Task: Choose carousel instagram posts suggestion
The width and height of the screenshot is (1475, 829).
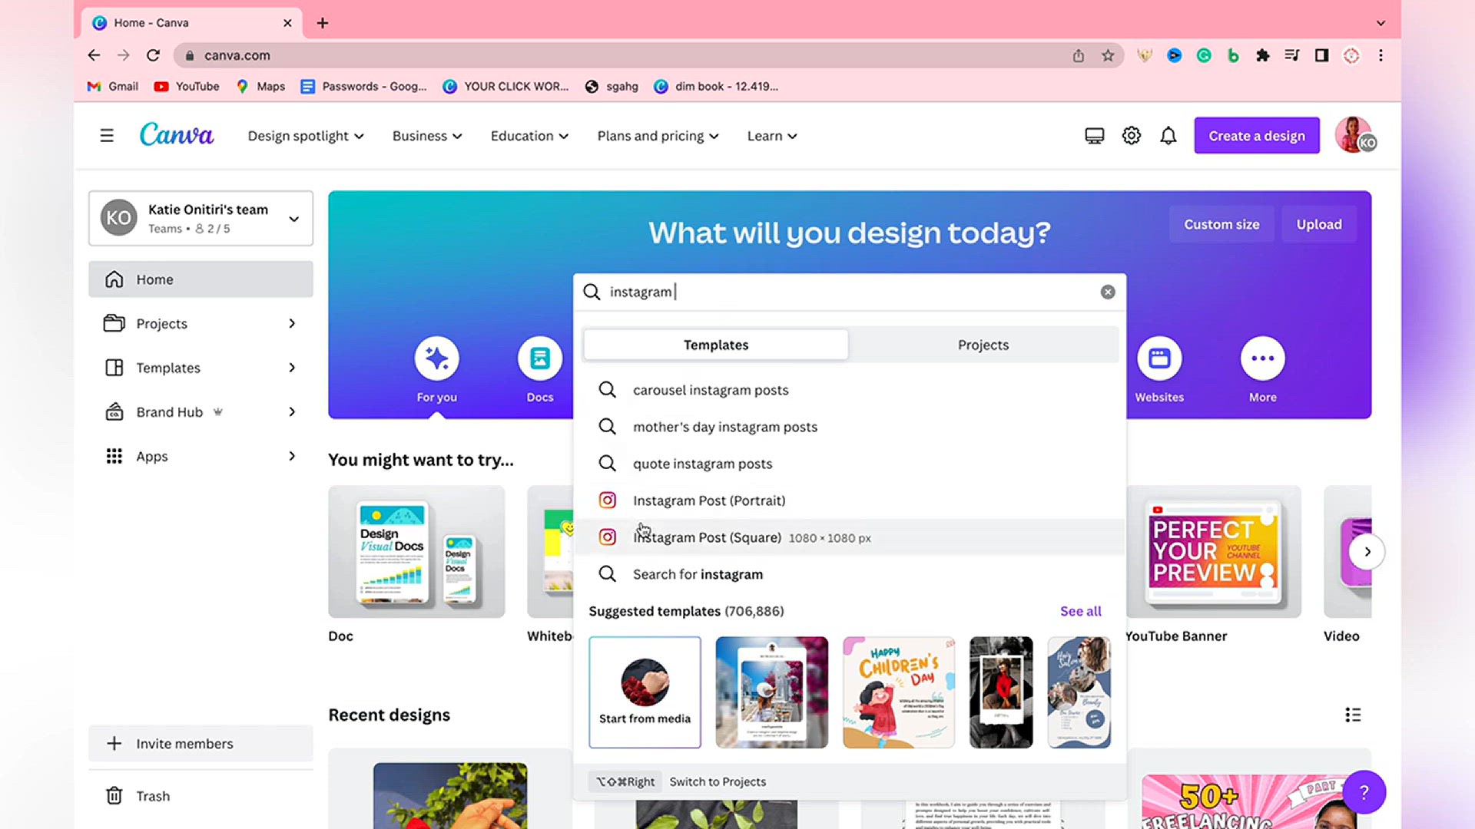Action: pyautogui.click(x=849, y=390)
